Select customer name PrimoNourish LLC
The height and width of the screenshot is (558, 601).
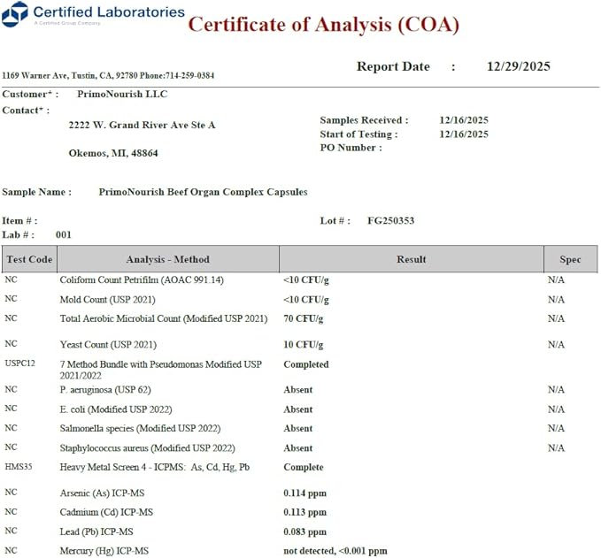122,94
